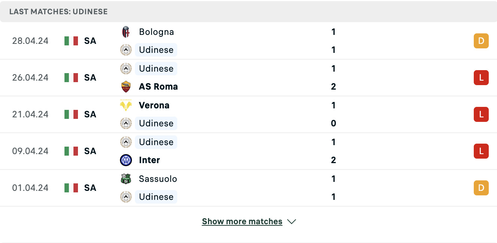Screen dimensions: 497x243
Task: Click Udinese crest in Bologna match row
Action: click(x=126, y=50)
